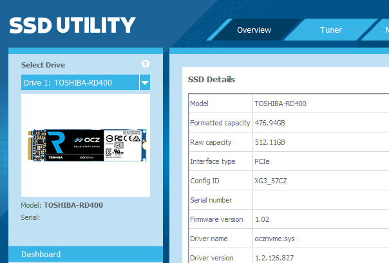The height and width of the screenshot is (263, 389).
Task: Click the SSD Utility logo
Action: tap(72, 25)
